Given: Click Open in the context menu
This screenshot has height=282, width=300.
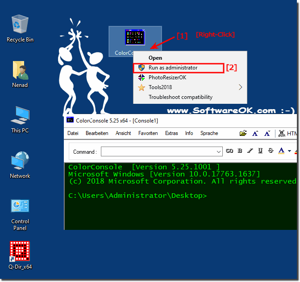Looking at the screenshot, I should (x=155, y=57).
